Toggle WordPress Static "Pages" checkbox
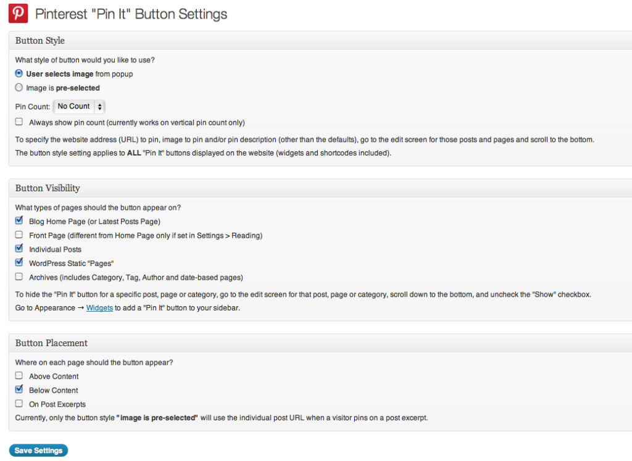This screenshot has width=632, height=461. click(x=19, y=262)
